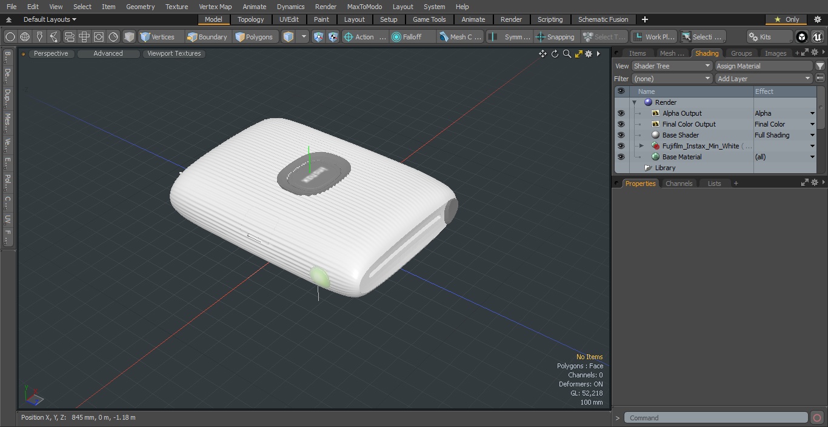Open the MaxToModo menu
Image resolution: width=828 pixels, height=427 pixels.
(x=364, y=7)
